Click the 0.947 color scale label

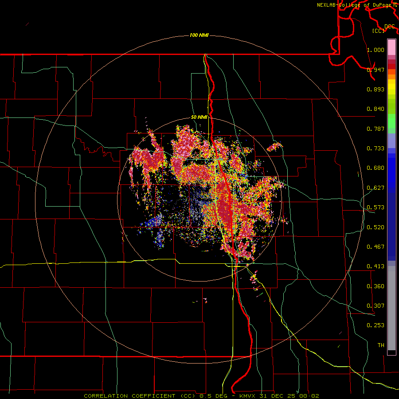[376, 70]
